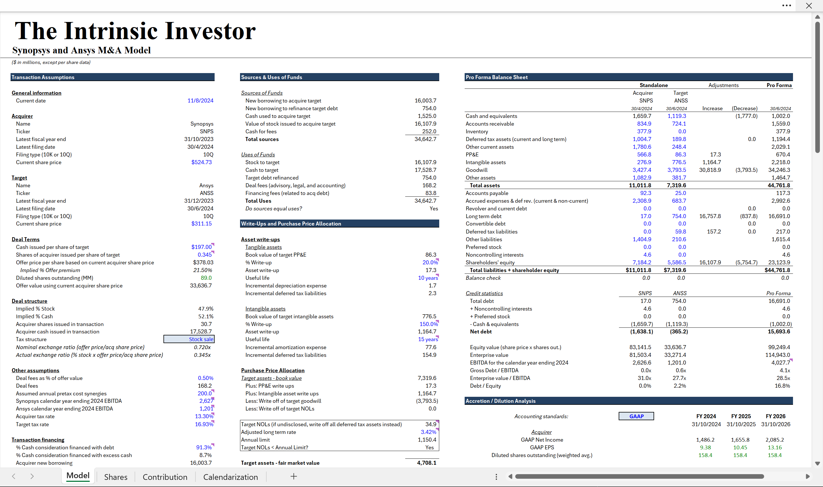Open the more options ellipsis menu

tap(786, 6)
